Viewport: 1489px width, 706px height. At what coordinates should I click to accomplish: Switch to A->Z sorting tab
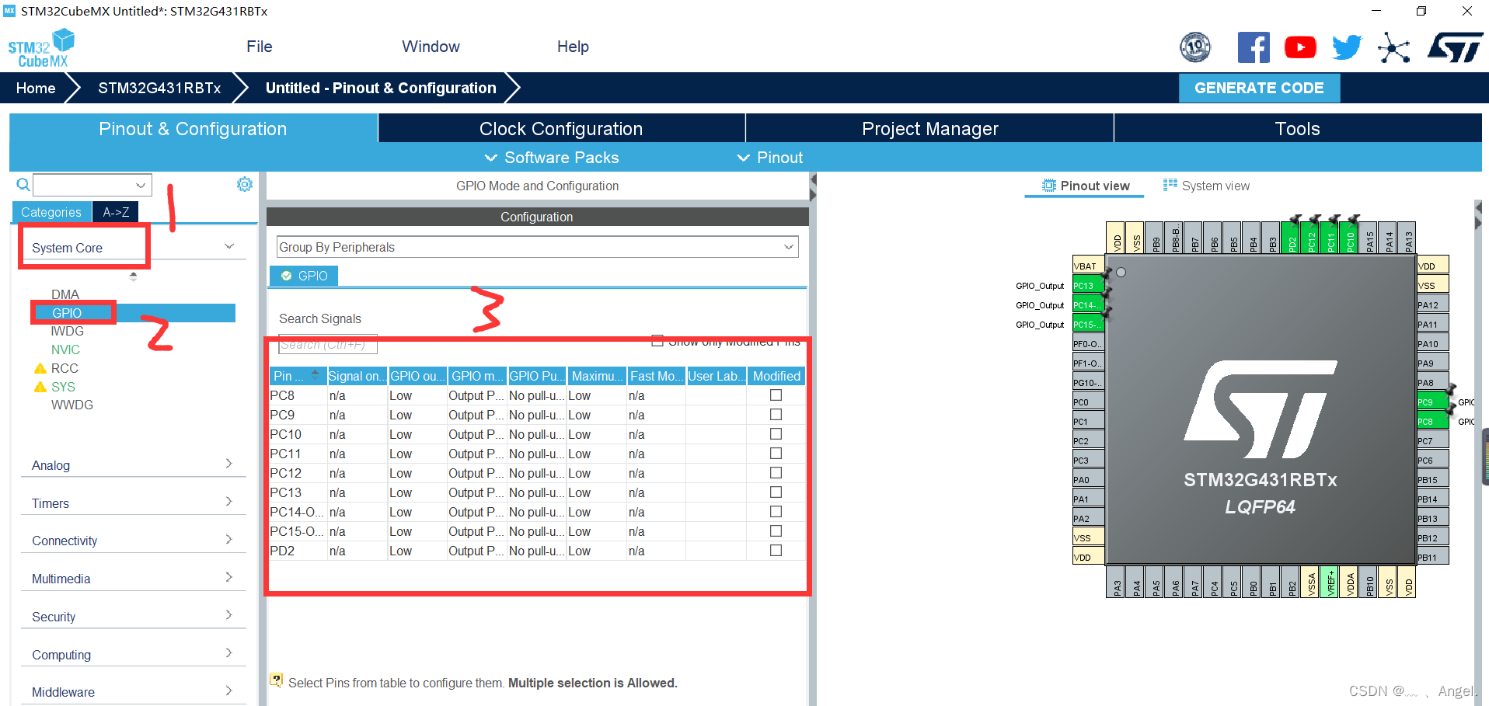coord(116,212)
